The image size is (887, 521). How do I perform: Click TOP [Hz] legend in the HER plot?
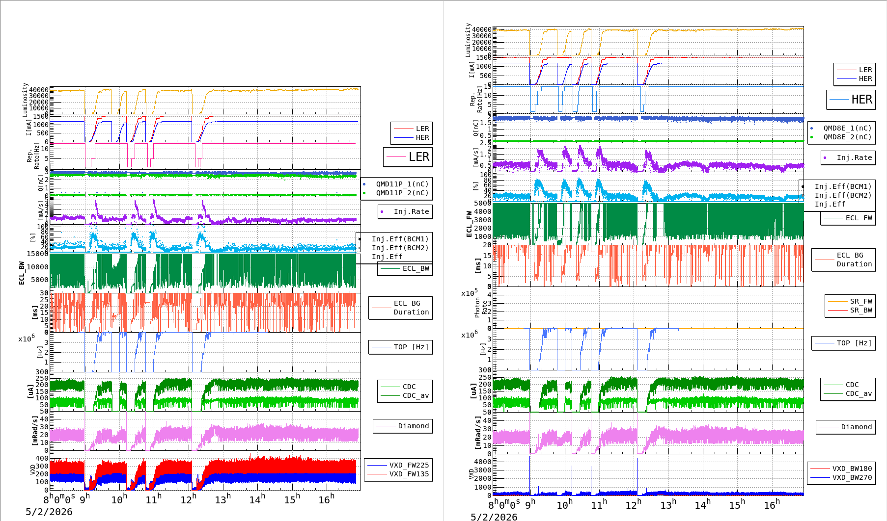click(x=844, y=343)
